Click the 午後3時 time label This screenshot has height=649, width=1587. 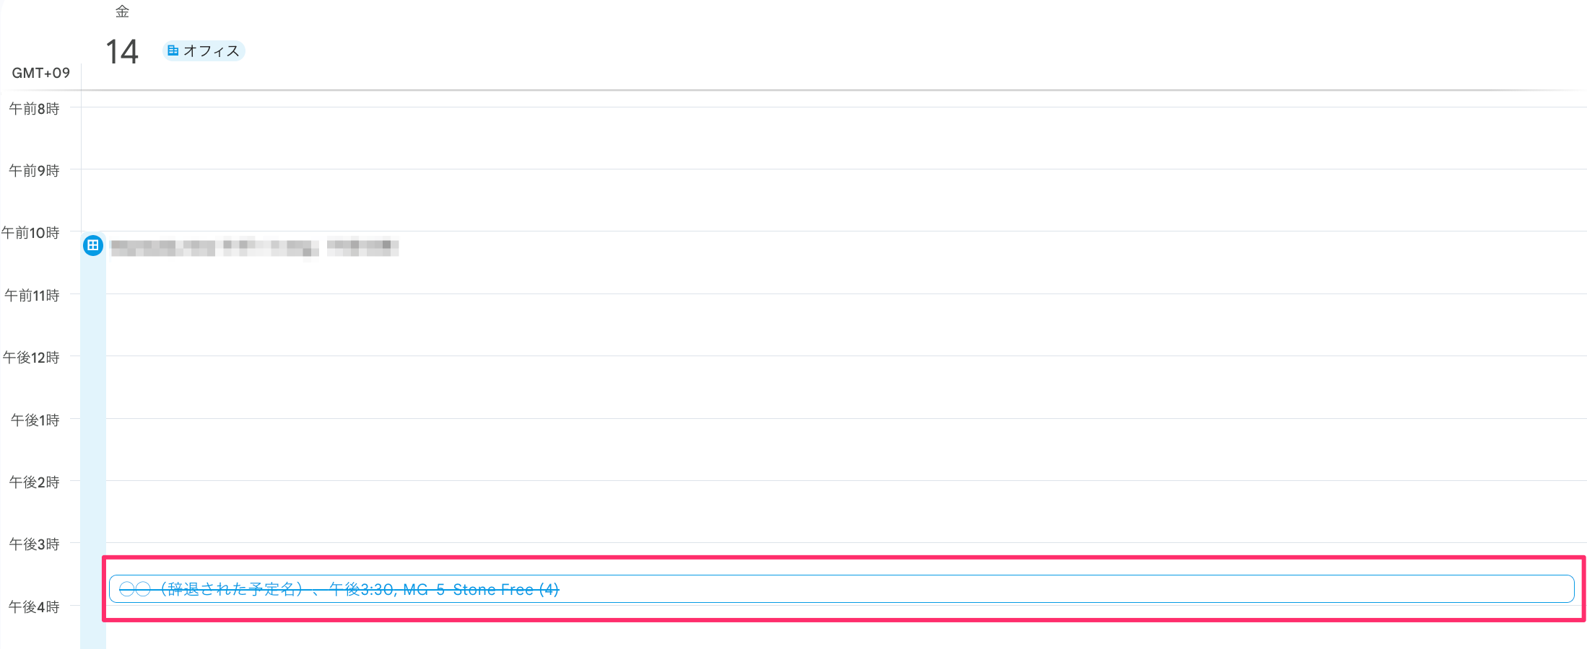[x=34, y=544]
